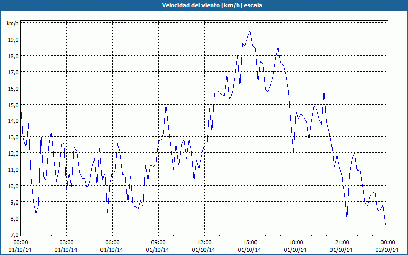Select the '00:00' time label dated 01/10/14
Viewport: 408px width, 255px height.
(20, 243)
